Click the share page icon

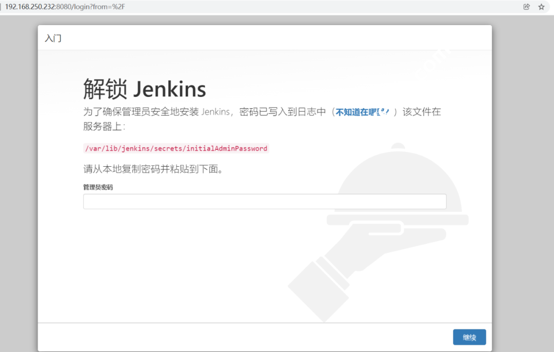(526, 7)
